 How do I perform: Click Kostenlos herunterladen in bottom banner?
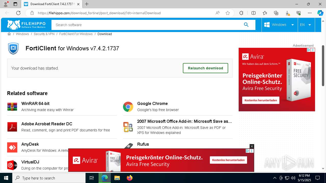pyautogui.click(x=228, y=160)
